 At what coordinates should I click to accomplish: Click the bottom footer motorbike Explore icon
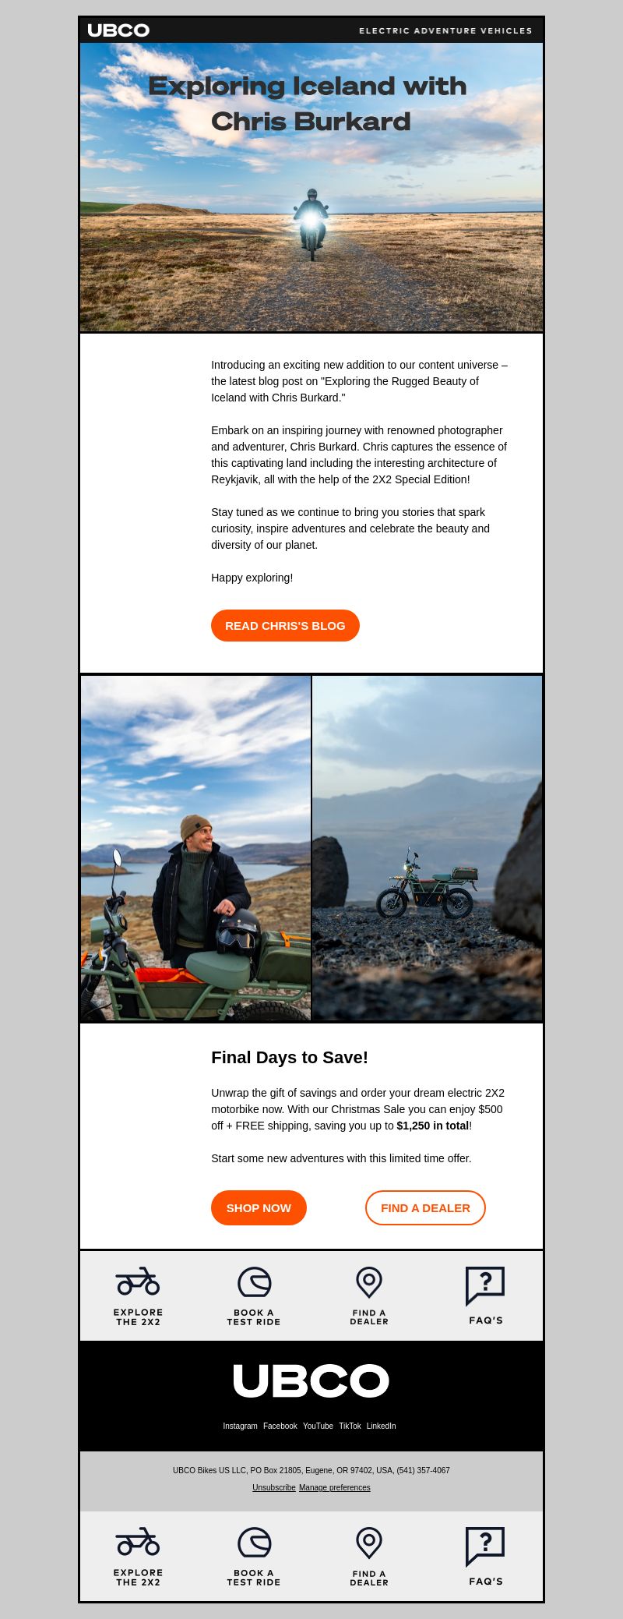(x=138, y=1542)
